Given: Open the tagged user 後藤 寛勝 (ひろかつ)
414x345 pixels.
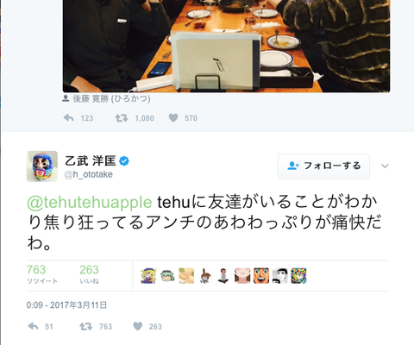Looking at the screenshot, I should (x=111, y=98).
